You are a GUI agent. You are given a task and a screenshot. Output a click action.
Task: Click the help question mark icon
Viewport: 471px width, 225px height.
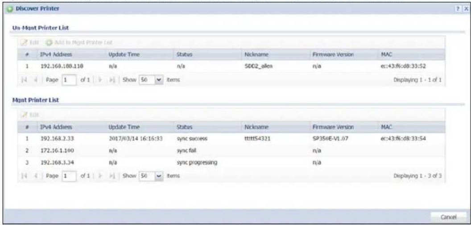click(459, 8)
